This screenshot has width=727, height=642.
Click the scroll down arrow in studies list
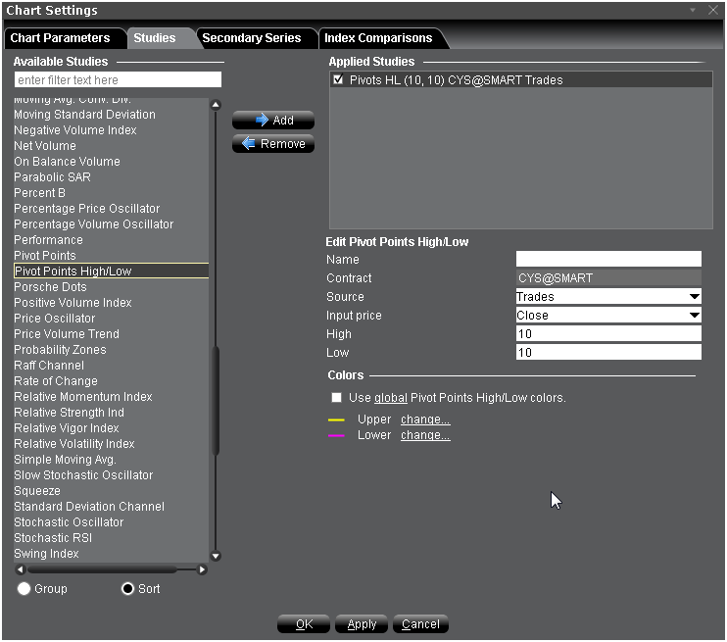click(216, 556)
